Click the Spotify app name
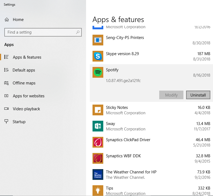Image resolution: width=213 pixels, height=196 pixels. coord(112,70)
